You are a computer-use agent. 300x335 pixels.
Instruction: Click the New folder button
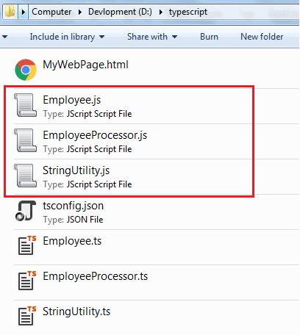262,37
